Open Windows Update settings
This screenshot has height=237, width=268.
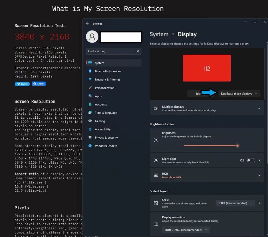click(114, 146)
